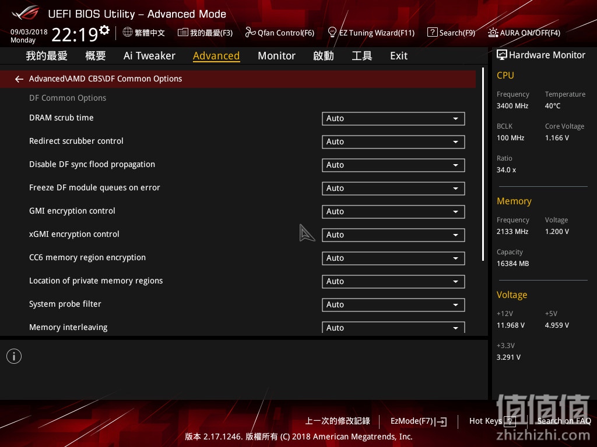The width and height of the screenshot is (597, 447).
Task: Open the GMI encryption control dropdown
Action: (394, 211)
